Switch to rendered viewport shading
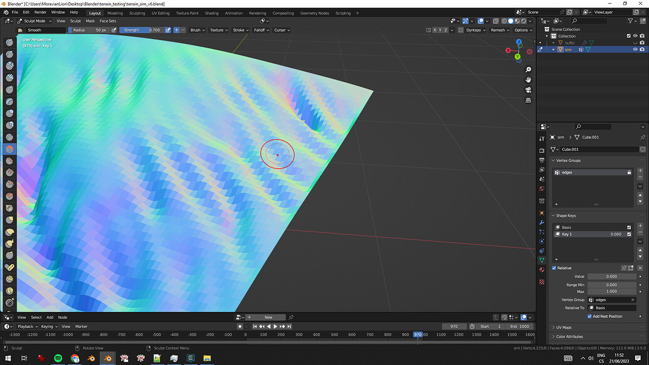This screenshot has width=649, height=365. click(524, 21)
